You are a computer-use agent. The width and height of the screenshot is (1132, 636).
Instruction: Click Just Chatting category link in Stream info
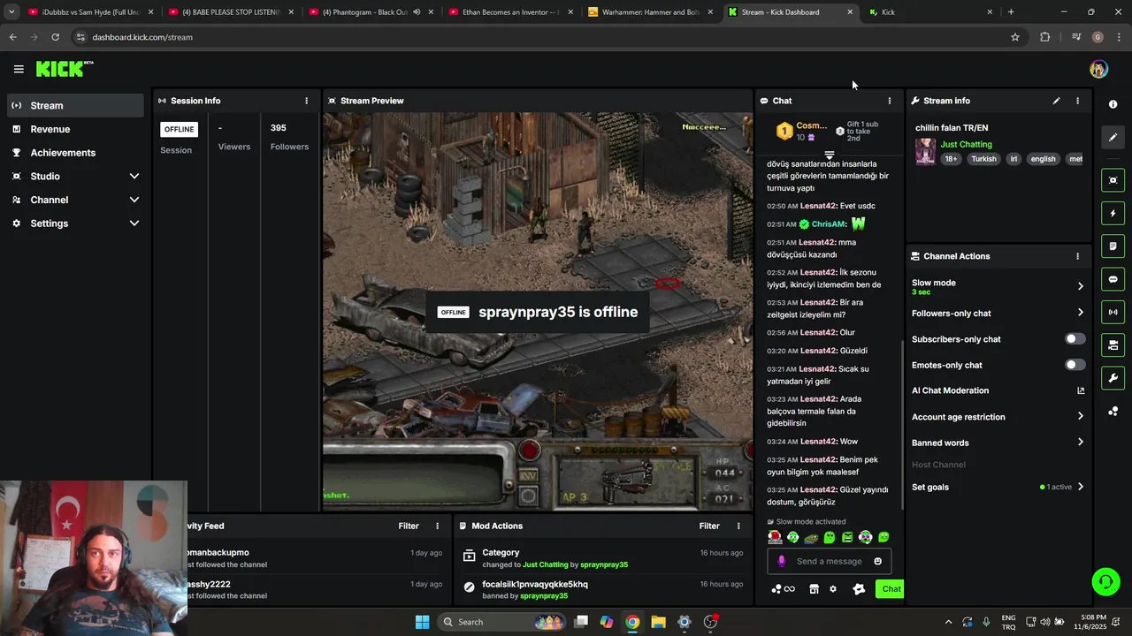(966, 144)
